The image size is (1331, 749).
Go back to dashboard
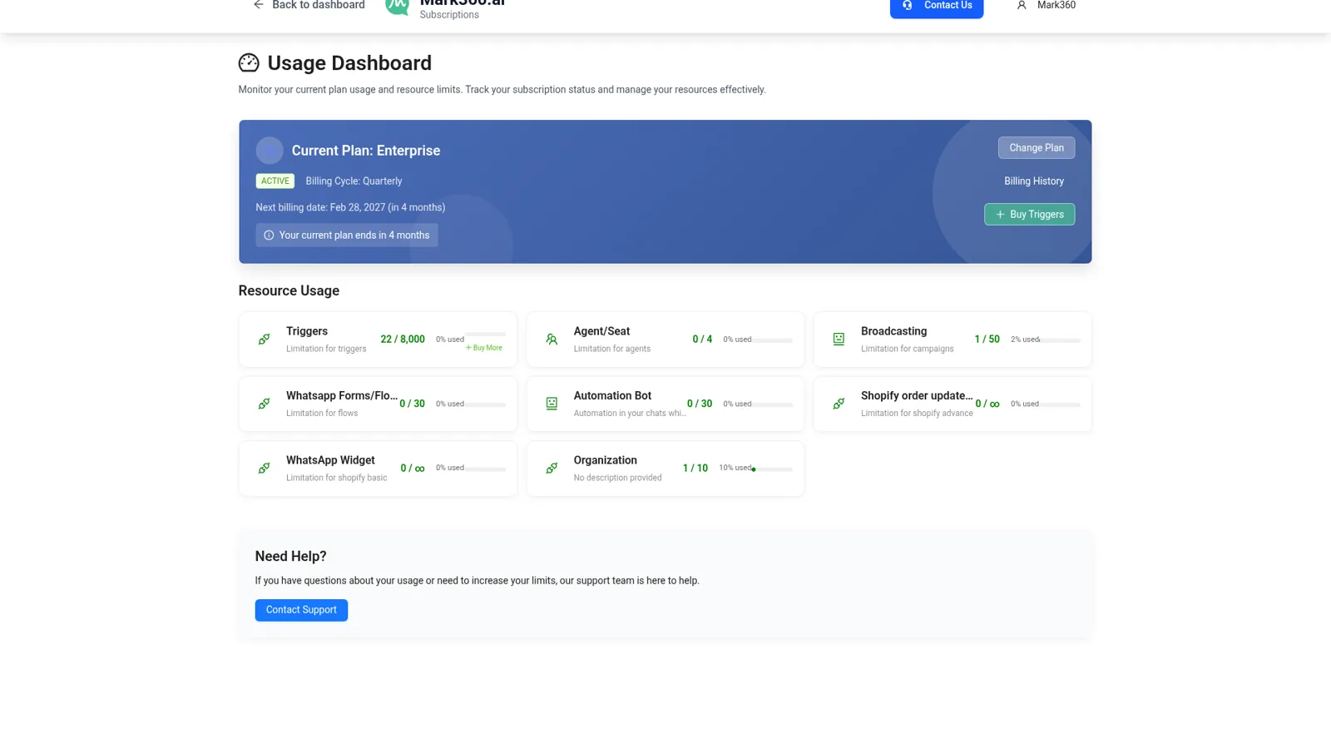click(x=309, y=5)
